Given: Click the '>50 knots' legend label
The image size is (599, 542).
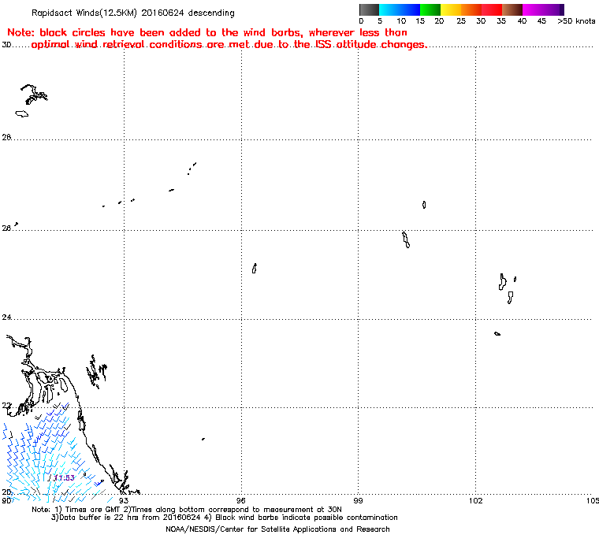Looking at the screenshot, I should [576, 21].
